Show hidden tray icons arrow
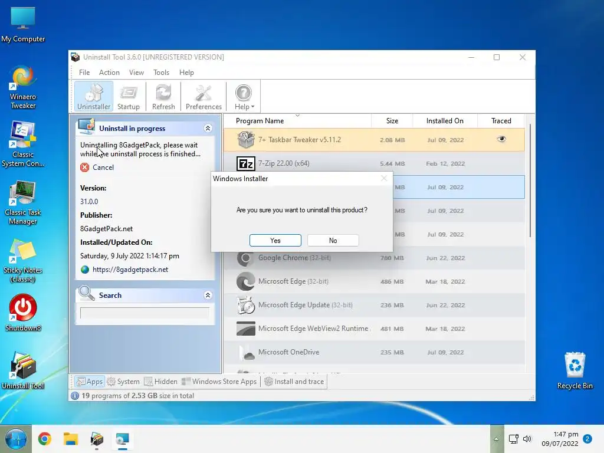The image size is (604, 453). [496, 439]
